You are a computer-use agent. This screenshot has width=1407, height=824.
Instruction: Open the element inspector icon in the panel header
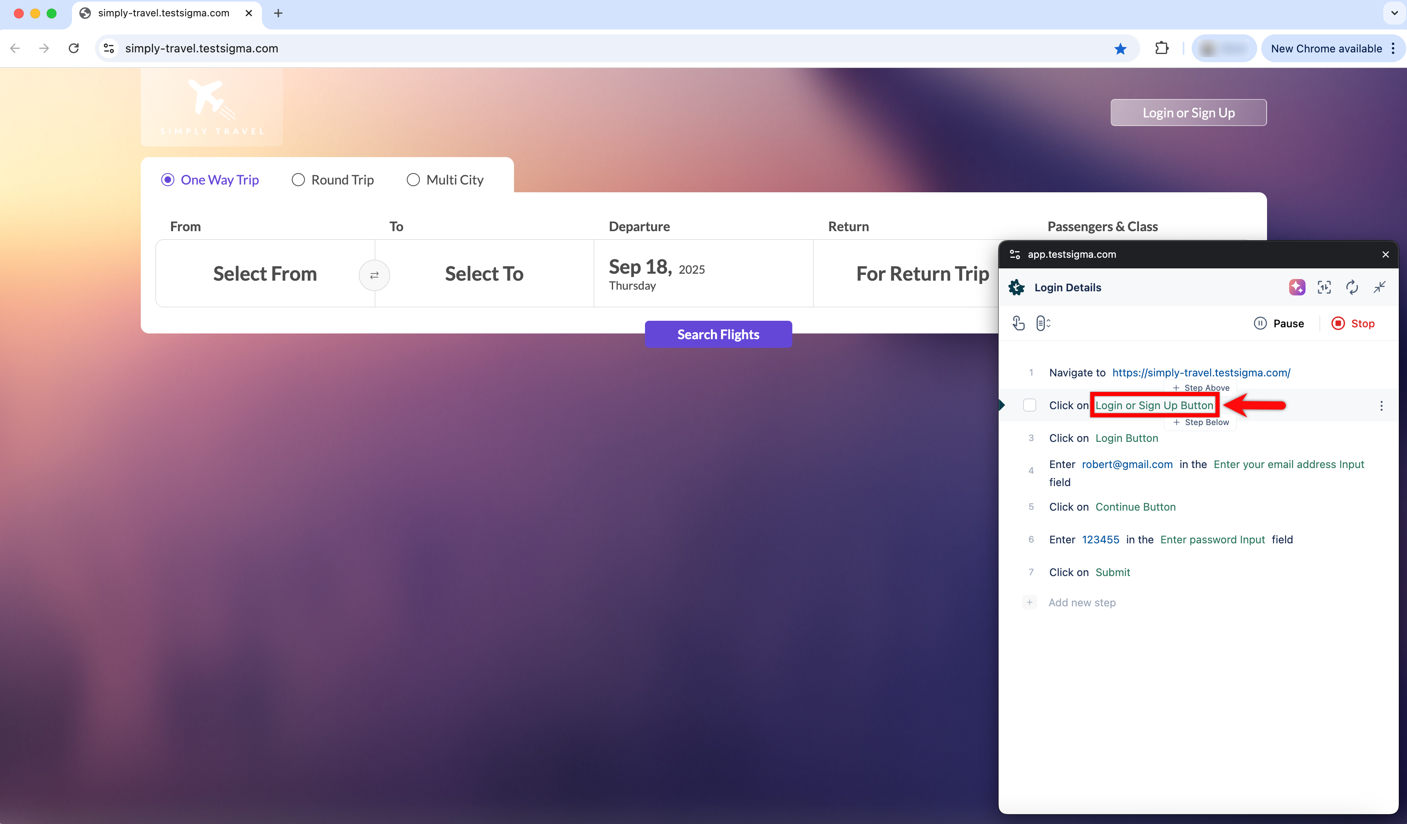pos(1325,287)
